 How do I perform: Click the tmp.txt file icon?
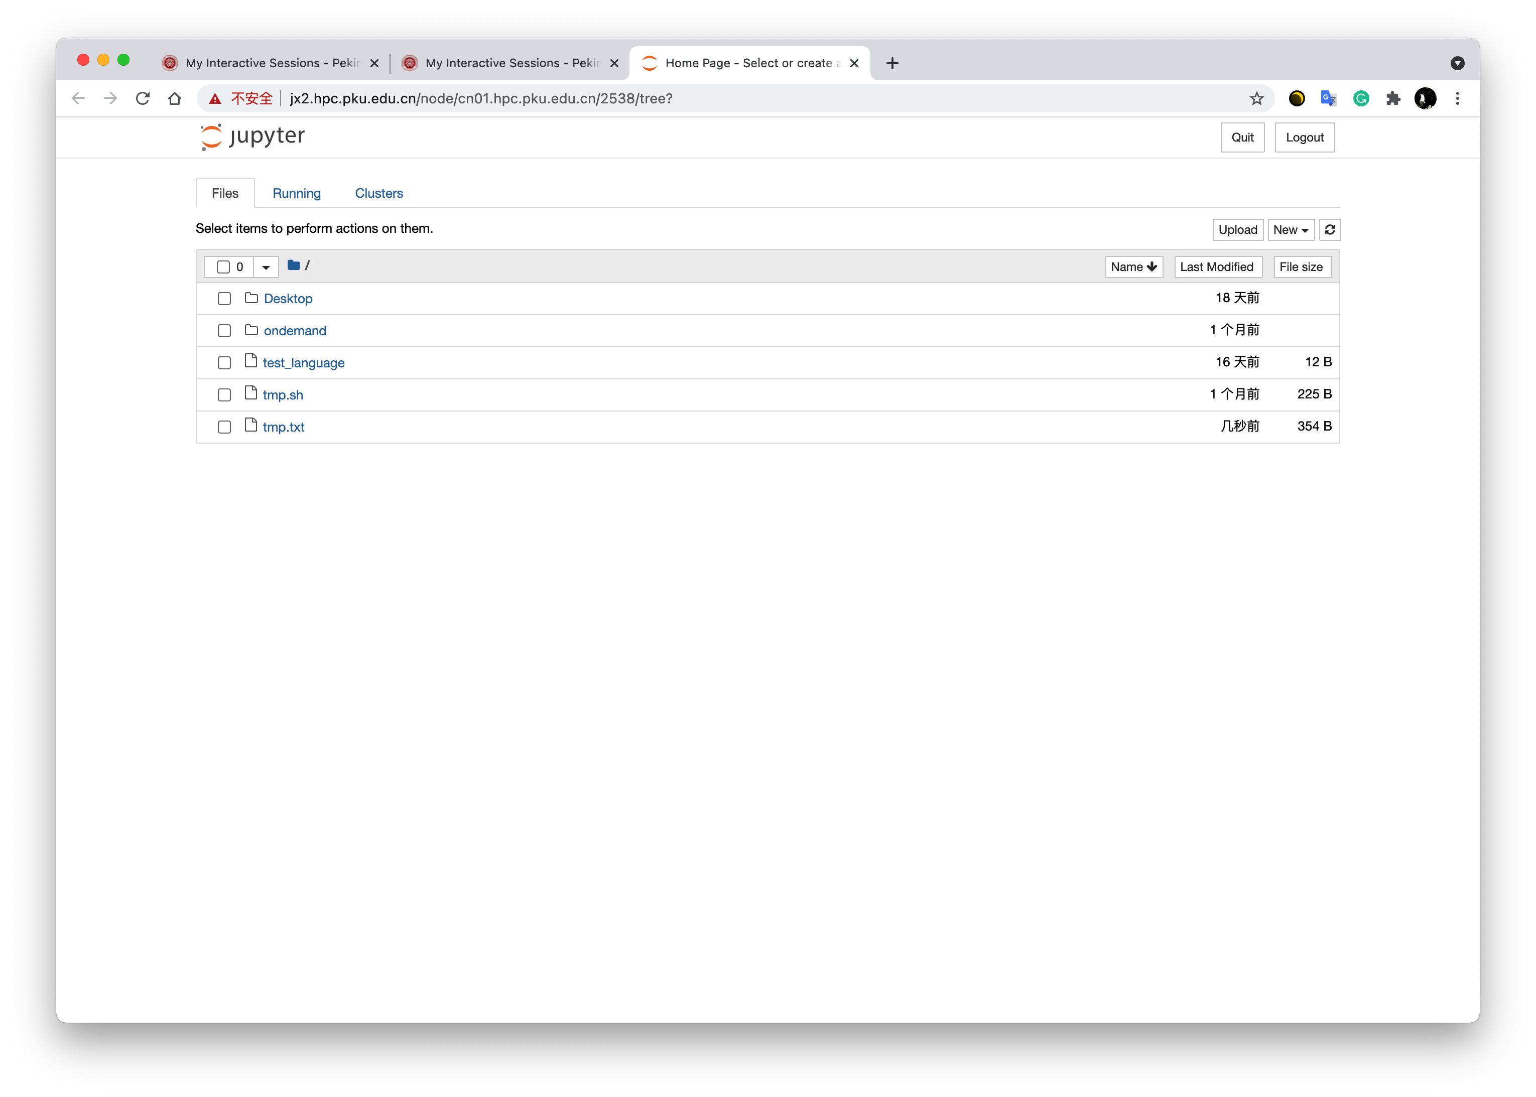tap(250, 425)
